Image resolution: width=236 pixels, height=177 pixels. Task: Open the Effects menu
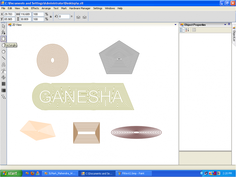tap(35, 8)
